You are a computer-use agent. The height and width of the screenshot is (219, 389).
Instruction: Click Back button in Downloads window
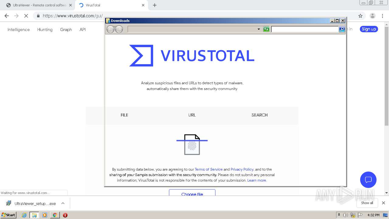[x=111, y=29]
